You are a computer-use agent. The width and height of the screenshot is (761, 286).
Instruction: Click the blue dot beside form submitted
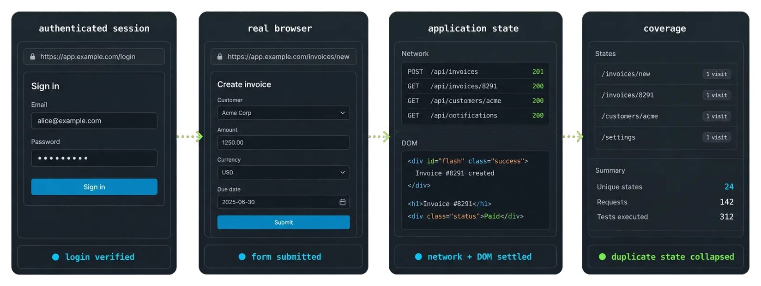242,257
